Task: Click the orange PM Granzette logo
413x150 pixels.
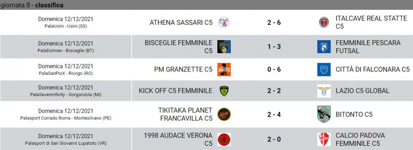Action: point(224,69)
